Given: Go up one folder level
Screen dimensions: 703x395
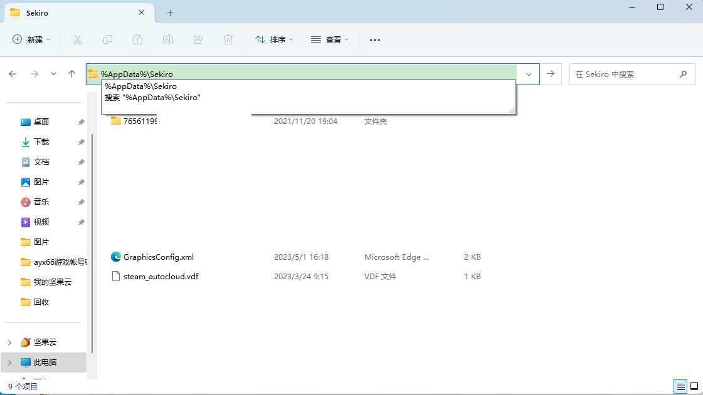Looking at the screenshot, I should pos(71,74).
